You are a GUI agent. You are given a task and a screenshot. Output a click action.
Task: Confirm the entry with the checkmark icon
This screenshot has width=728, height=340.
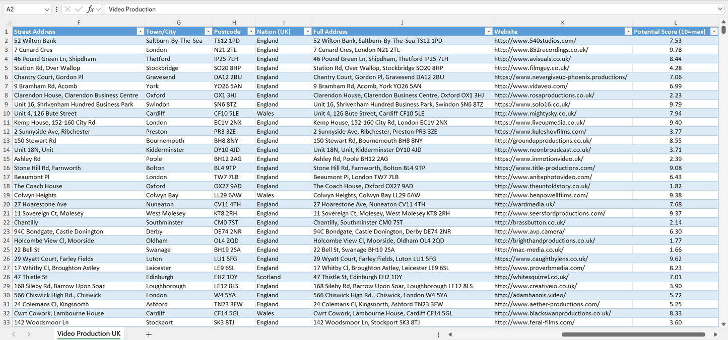79,9
